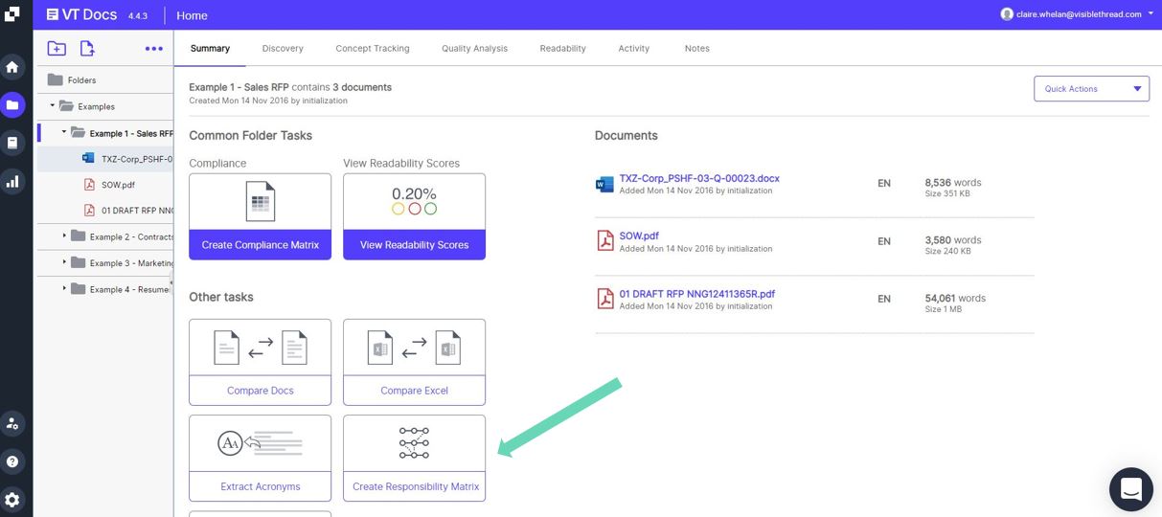
Task: Collapse the Examples folder tree
Action: [x=53, y=106]
